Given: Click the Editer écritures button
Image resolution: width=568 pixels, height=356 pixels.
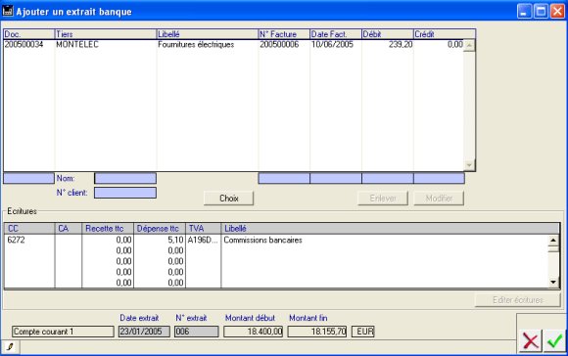Looking at the screenshot, I should (x=518, y=300).
